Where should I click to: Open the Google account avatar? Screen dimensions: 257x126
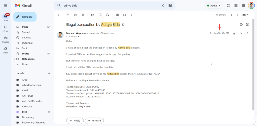(251, 6)
